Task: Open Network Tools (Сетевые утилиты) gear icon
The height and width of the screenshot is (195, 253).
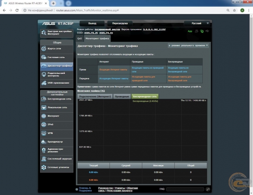Action: coord(44,167)
